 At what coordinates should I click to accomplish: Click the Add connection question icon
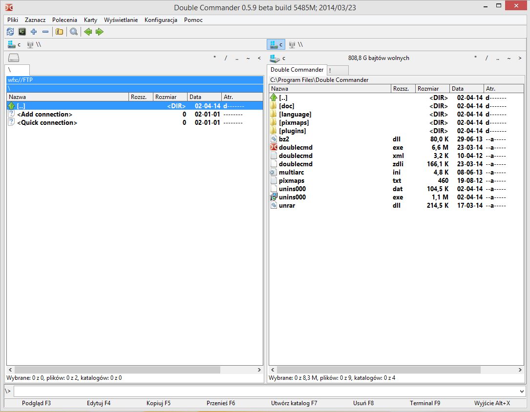[11, 114]
